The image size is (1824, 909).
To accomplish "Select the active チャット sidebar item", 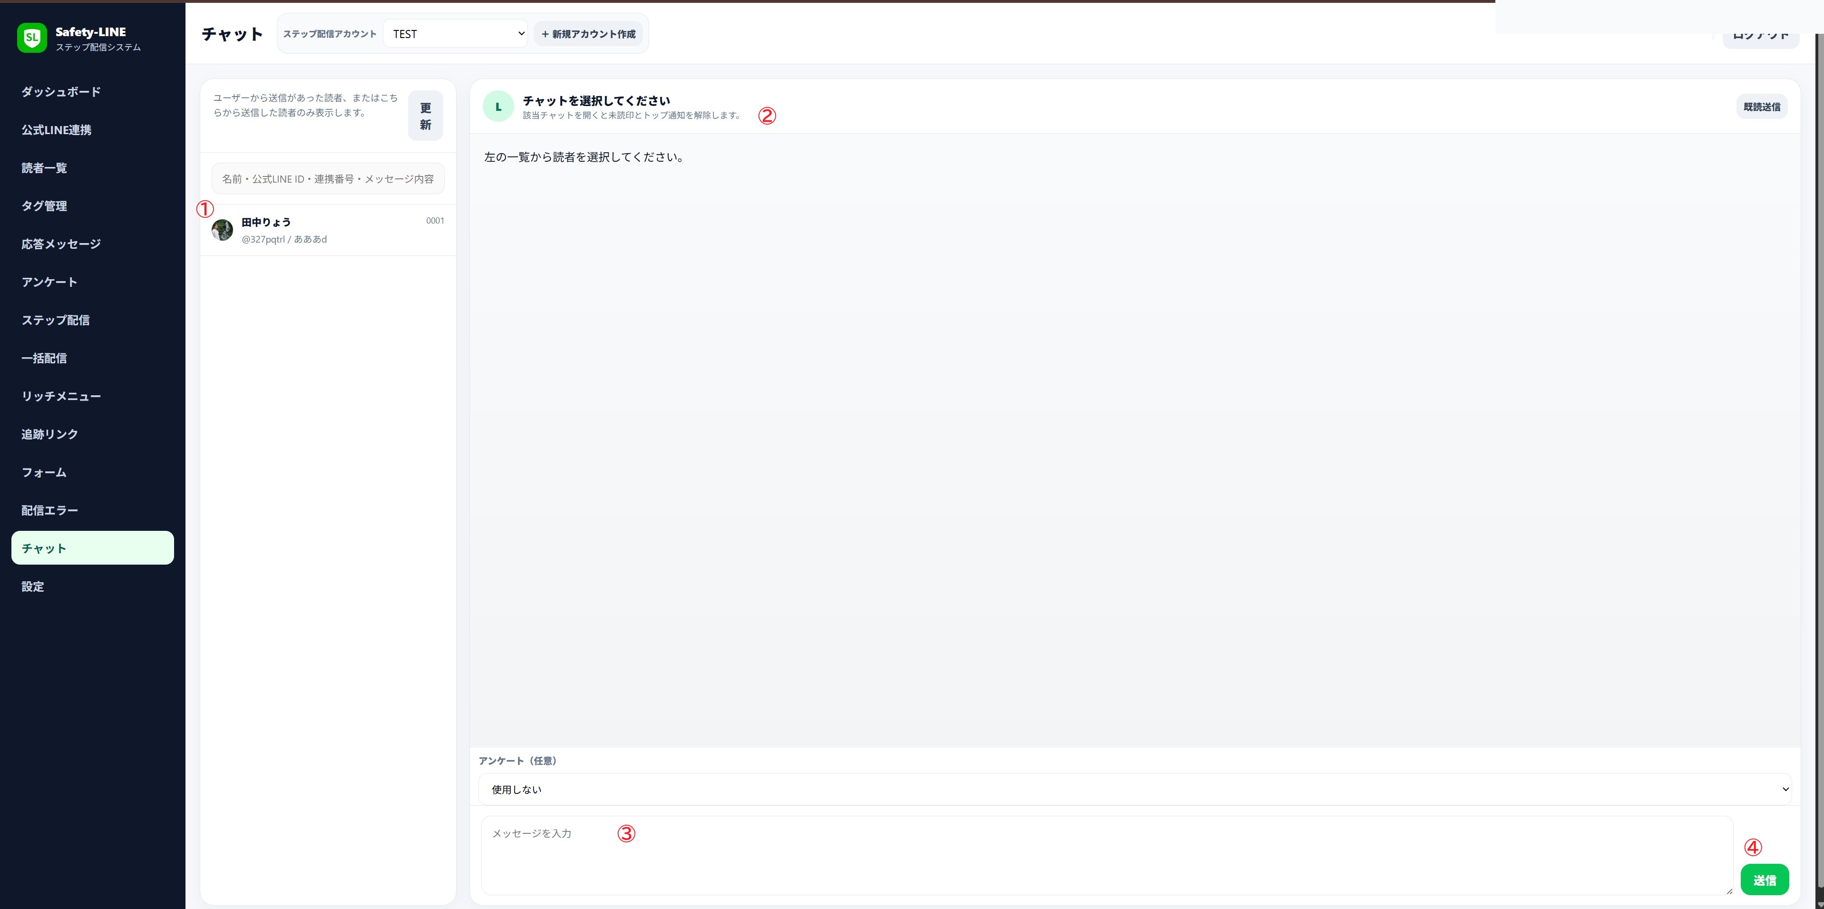I will tap(92, 548).
